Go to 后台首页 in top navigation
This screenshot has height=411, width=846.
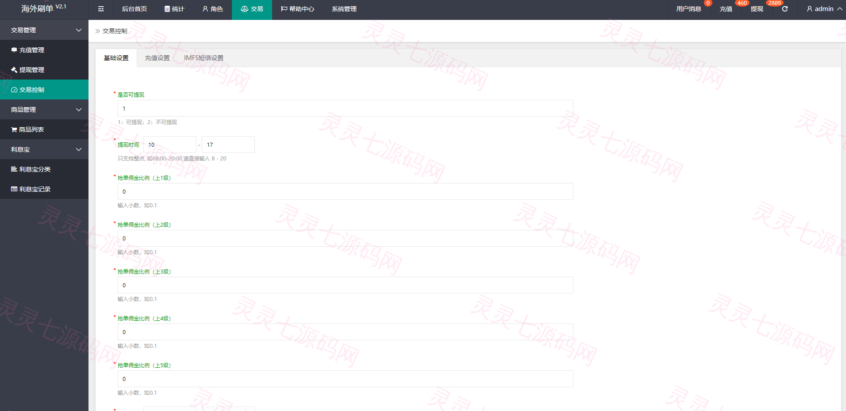pos(135,9)
